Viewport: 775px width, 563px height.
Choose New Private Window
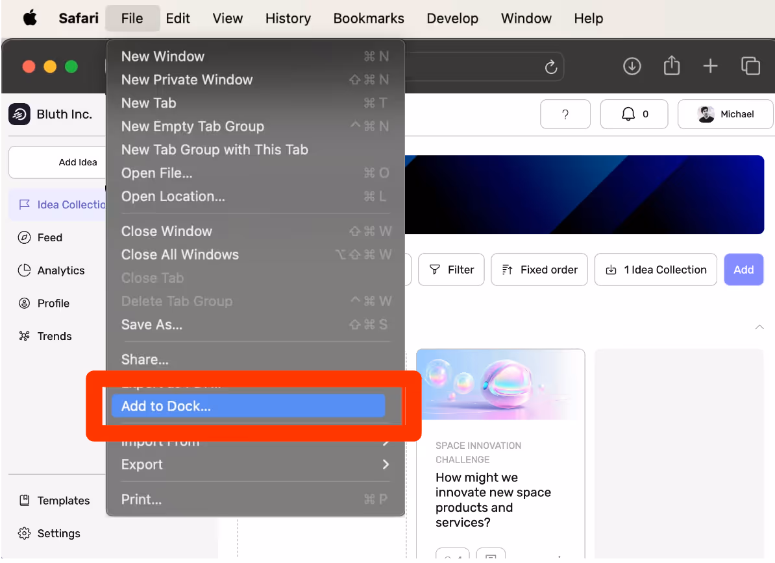coord(255,80)
